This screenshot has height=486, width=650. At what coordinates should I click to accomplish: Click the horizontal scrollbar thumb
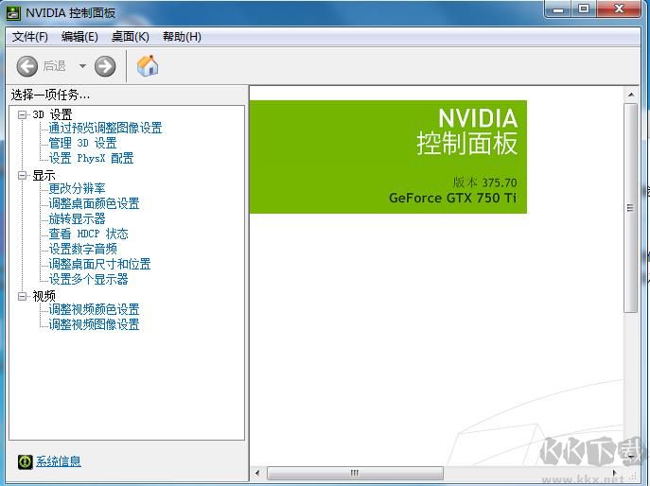click(x=355, y=473)
